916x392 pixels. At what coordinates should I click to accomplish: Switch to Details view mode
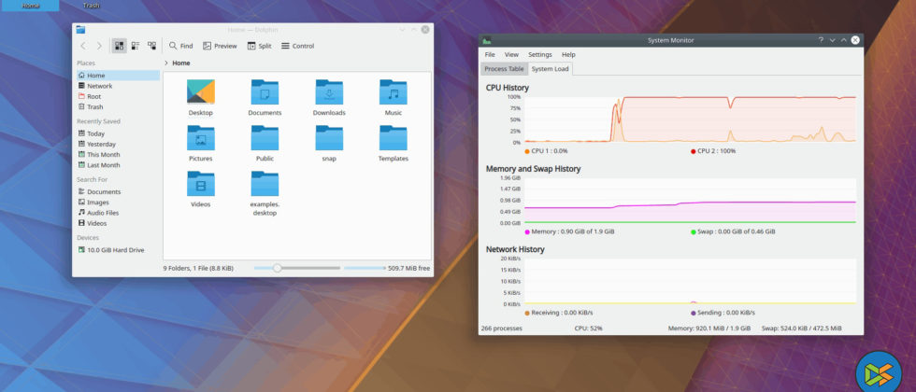151,46
